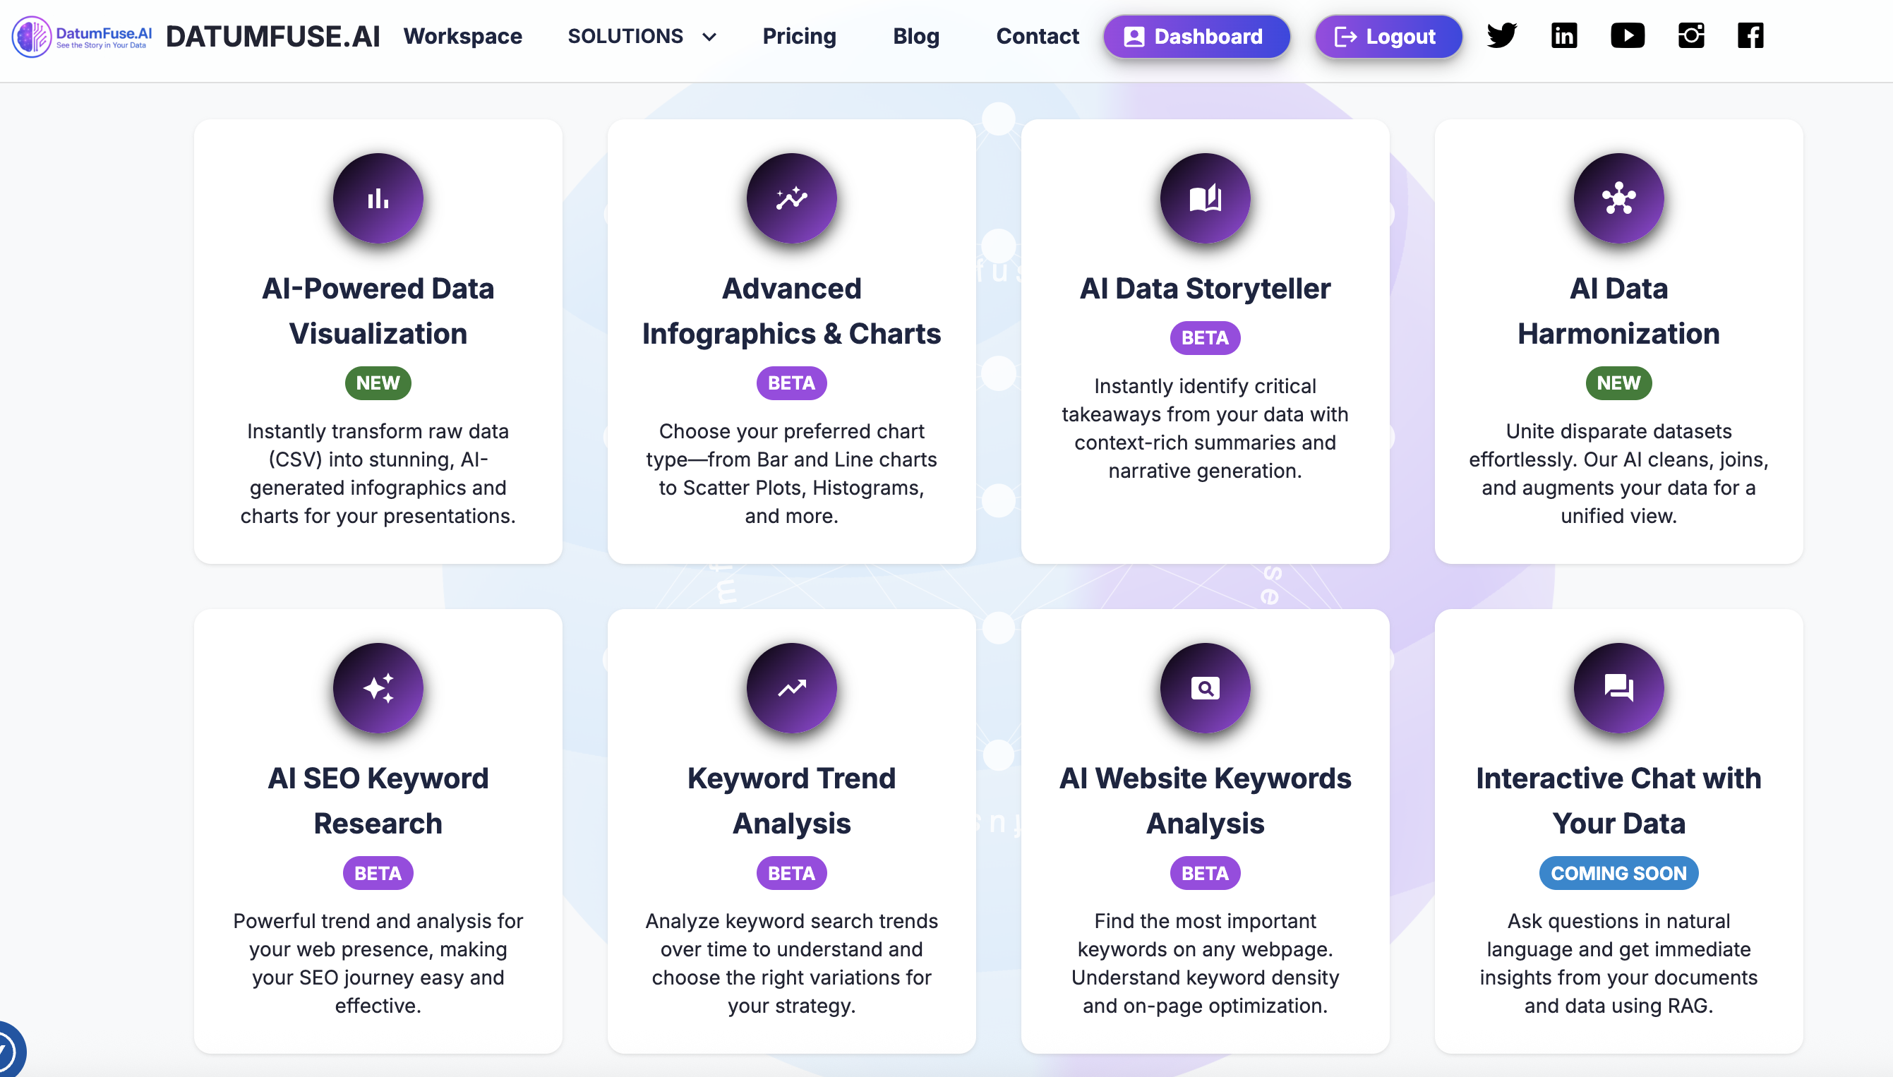Click the Logout button
This screenshot has height=1077, width=1893.
tap(1388, 36)
